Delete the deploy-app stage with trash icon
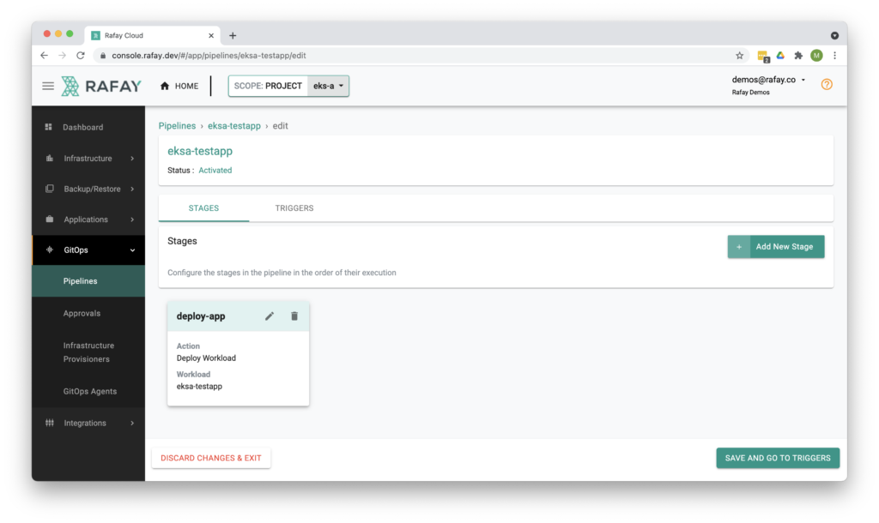Image resolution: width=879 pixels, height=523 pixels. [x=294, y=316]
